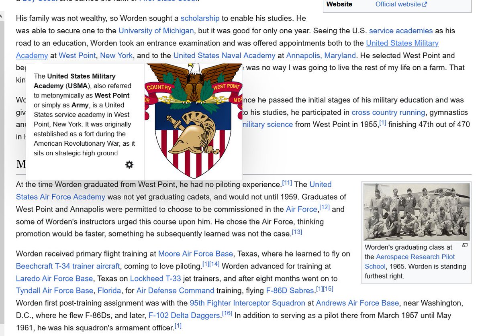This screenshot has width=482, height=336.
Task: Open the Air Force link
Action: tap(302, 209)
